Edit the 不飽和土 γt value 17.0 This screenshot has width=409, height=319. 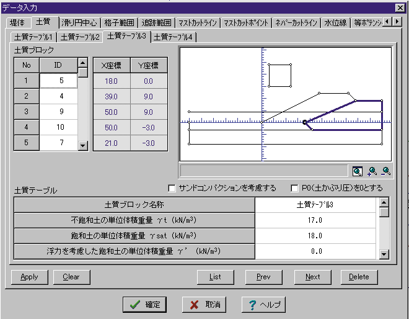315,220
